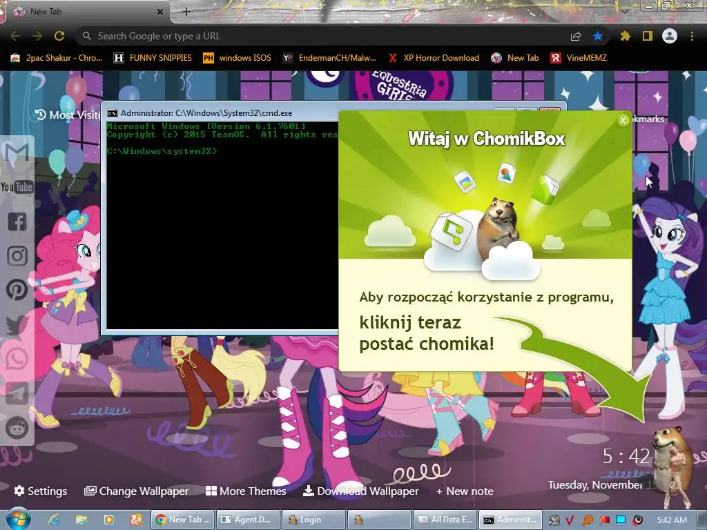Image resolution: width=707 pixels, height=530 pixels.
Task: Open More Themes
Action: coord(246,491)
